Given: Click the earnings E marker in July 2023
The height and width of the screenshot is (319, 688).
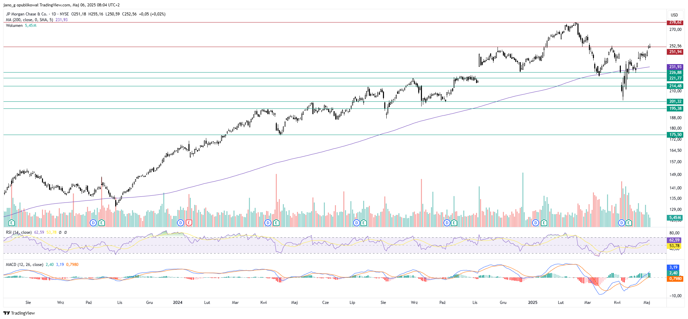Looking at the screenshot, I should pos(12,223).
